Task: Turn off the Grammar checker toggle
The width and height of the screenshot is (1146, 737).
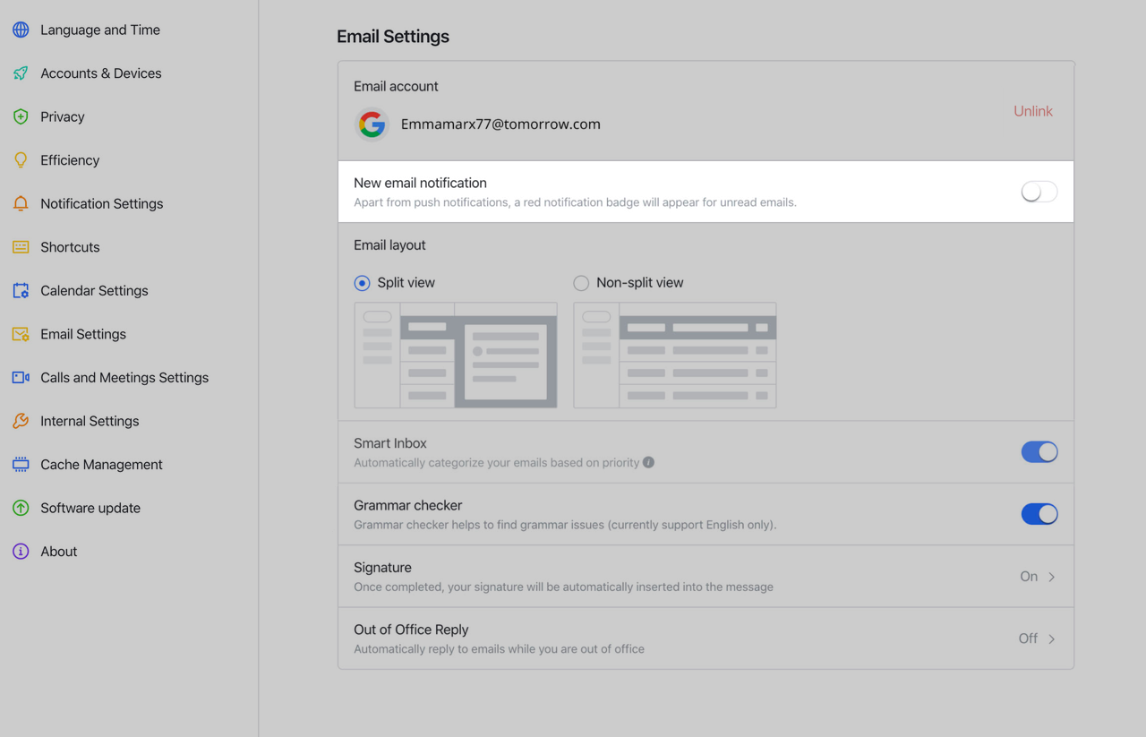Action: pos(1039,514)
